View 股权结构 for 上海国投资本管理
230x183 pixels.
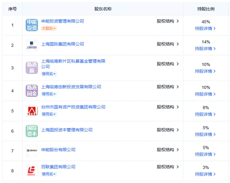click(x=168, y=130)
